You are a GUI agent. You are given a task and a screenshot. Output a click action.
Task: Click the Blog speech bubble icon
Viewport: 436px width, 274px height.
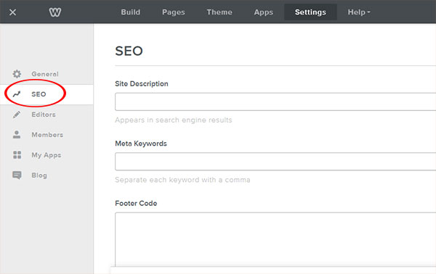(17, 175)
